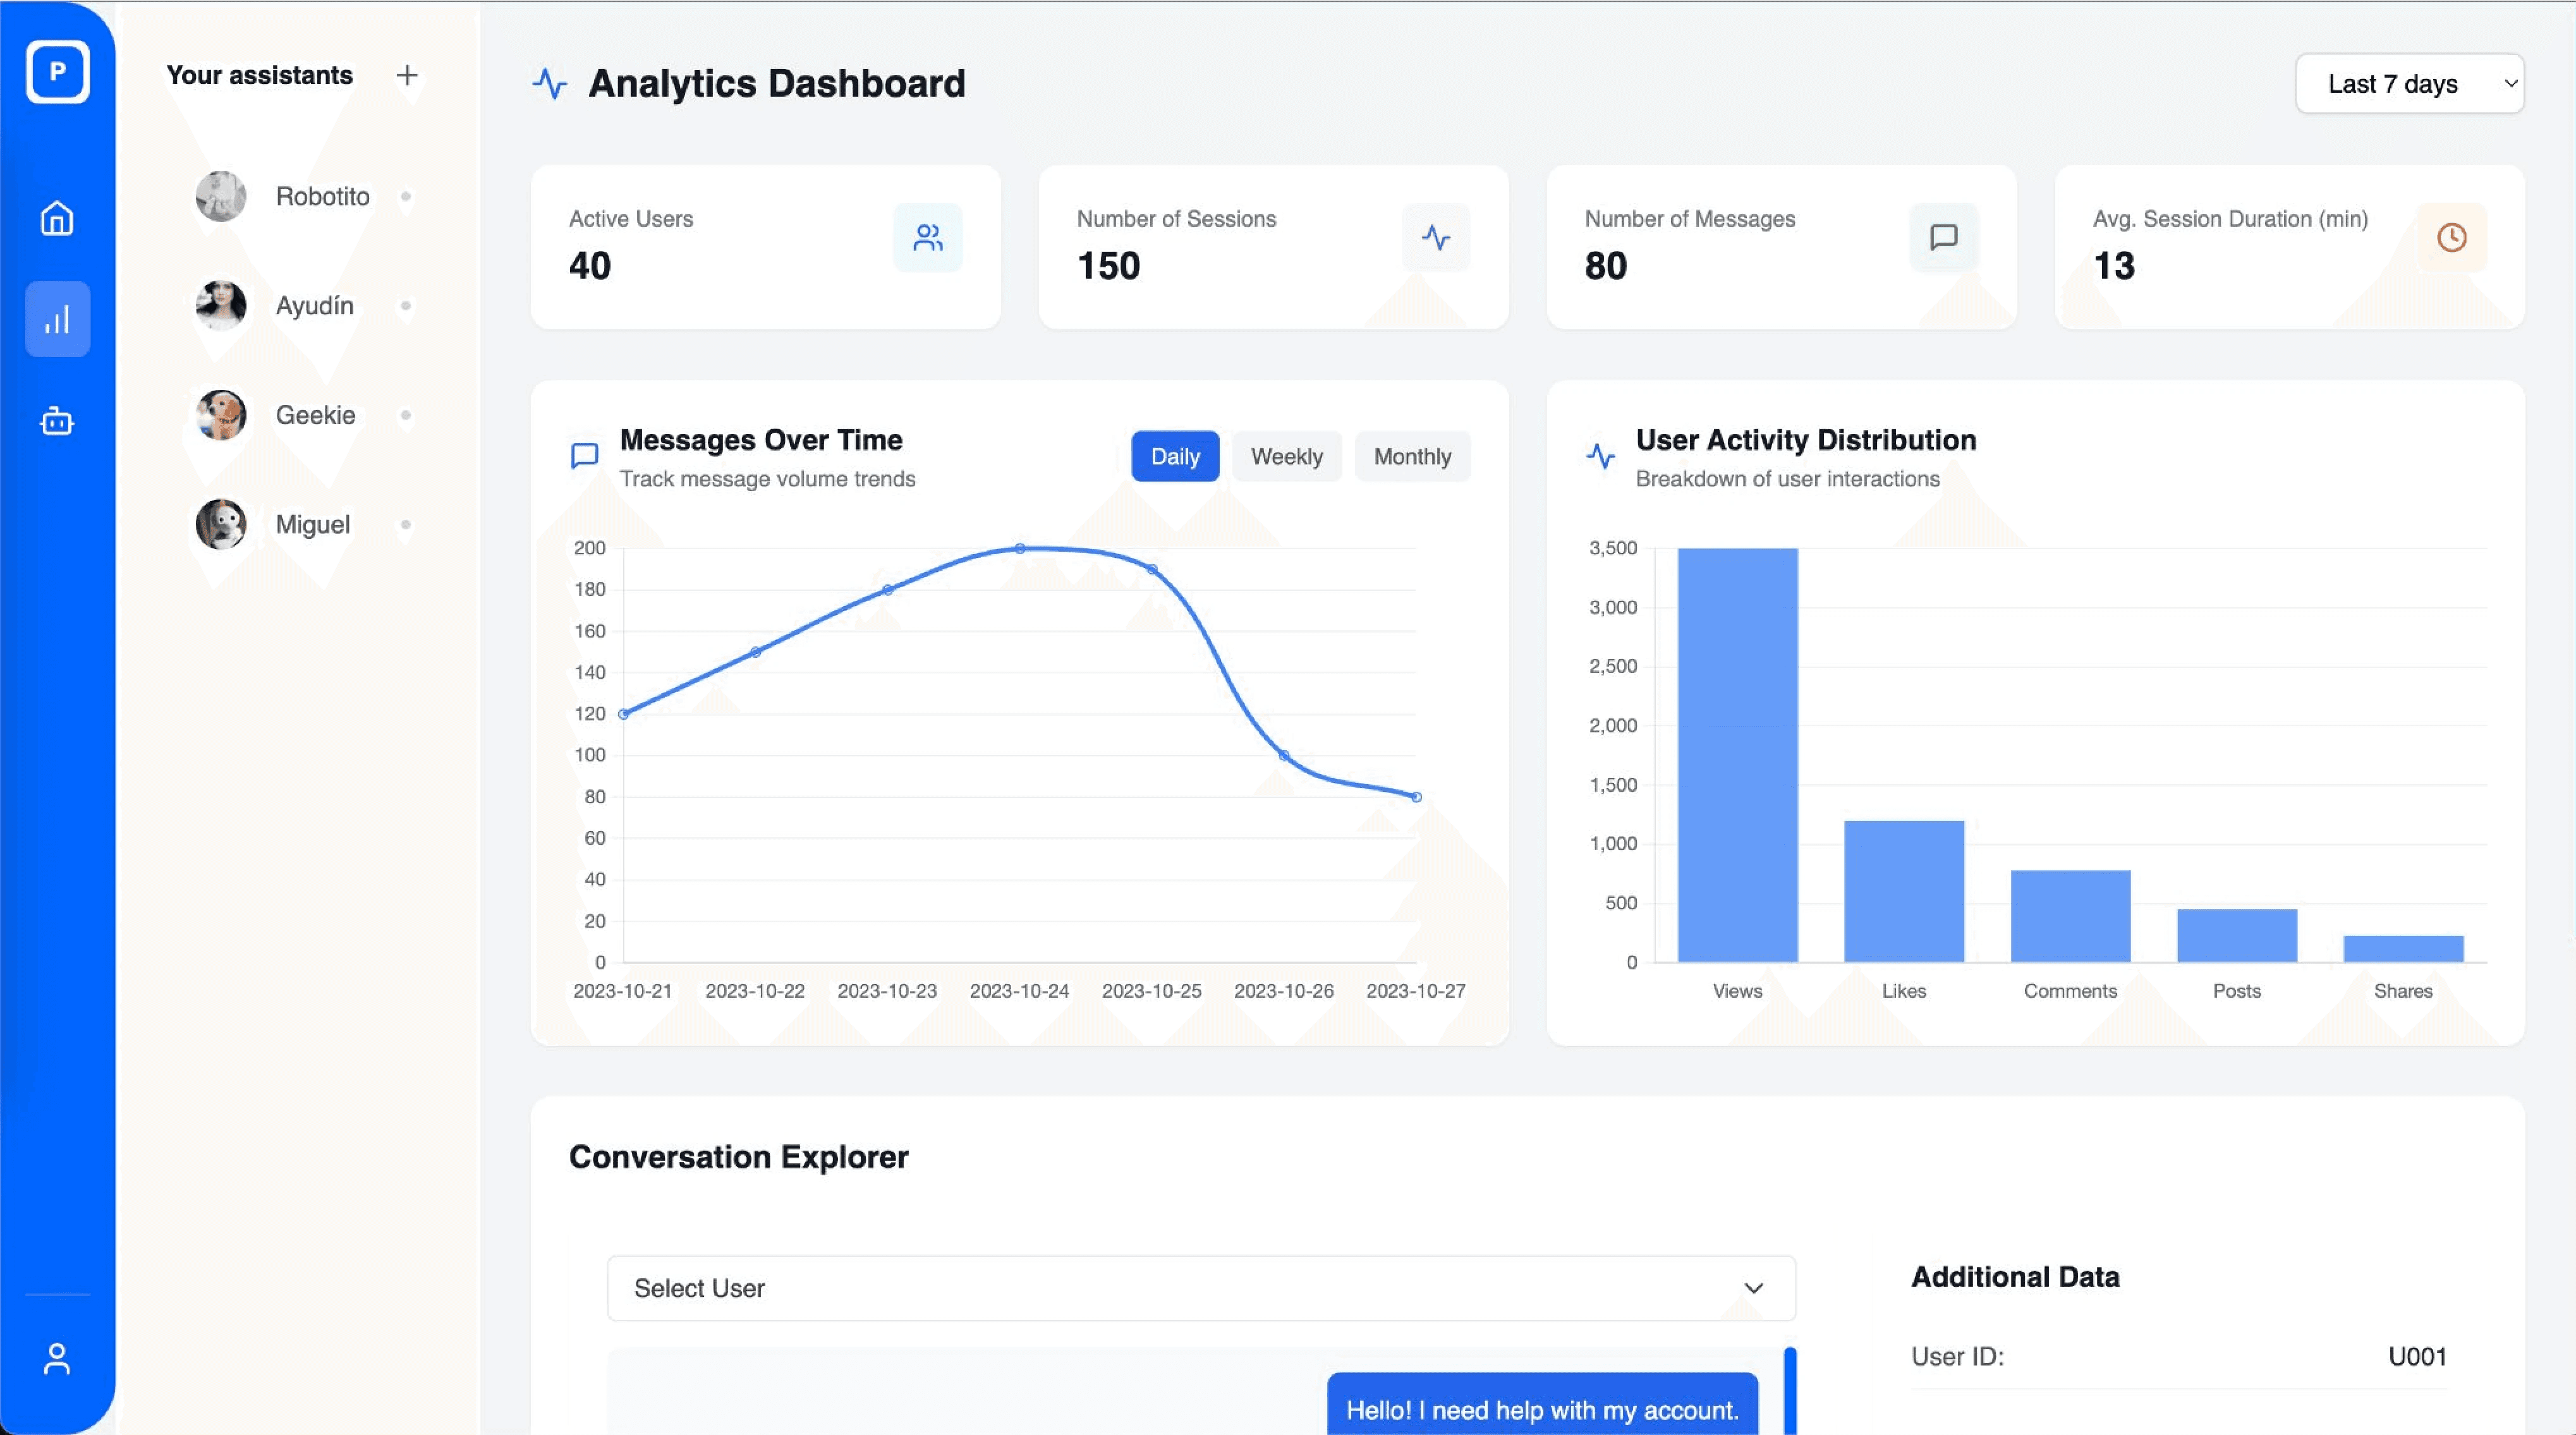2576x1435 pixels.
Task: Click the 2023-10-24 peak data point
Action: 1020,548
